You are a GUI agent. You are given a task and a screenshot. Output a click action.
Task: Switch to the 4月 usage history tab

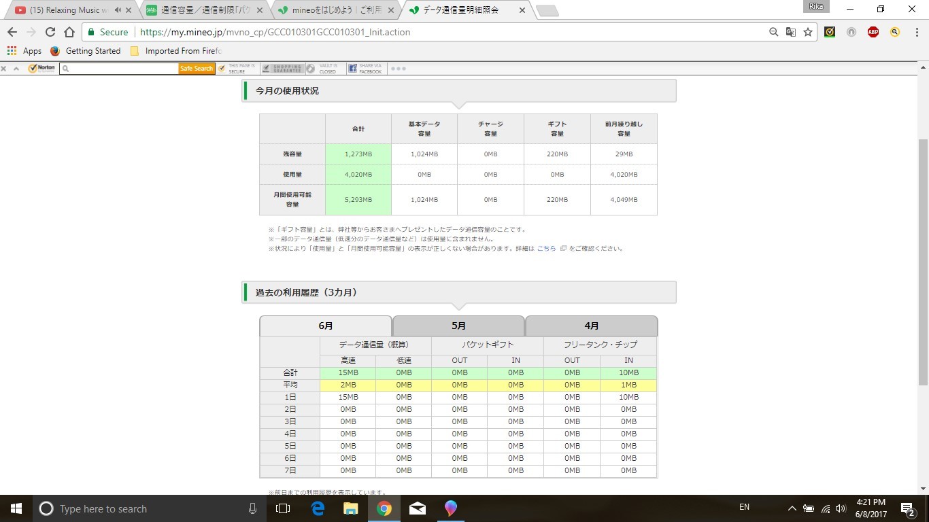coord(591,326)
